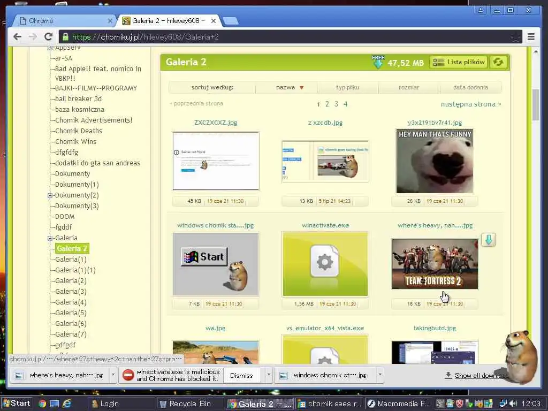Switch to Login taskbar window

pos(120,404)
